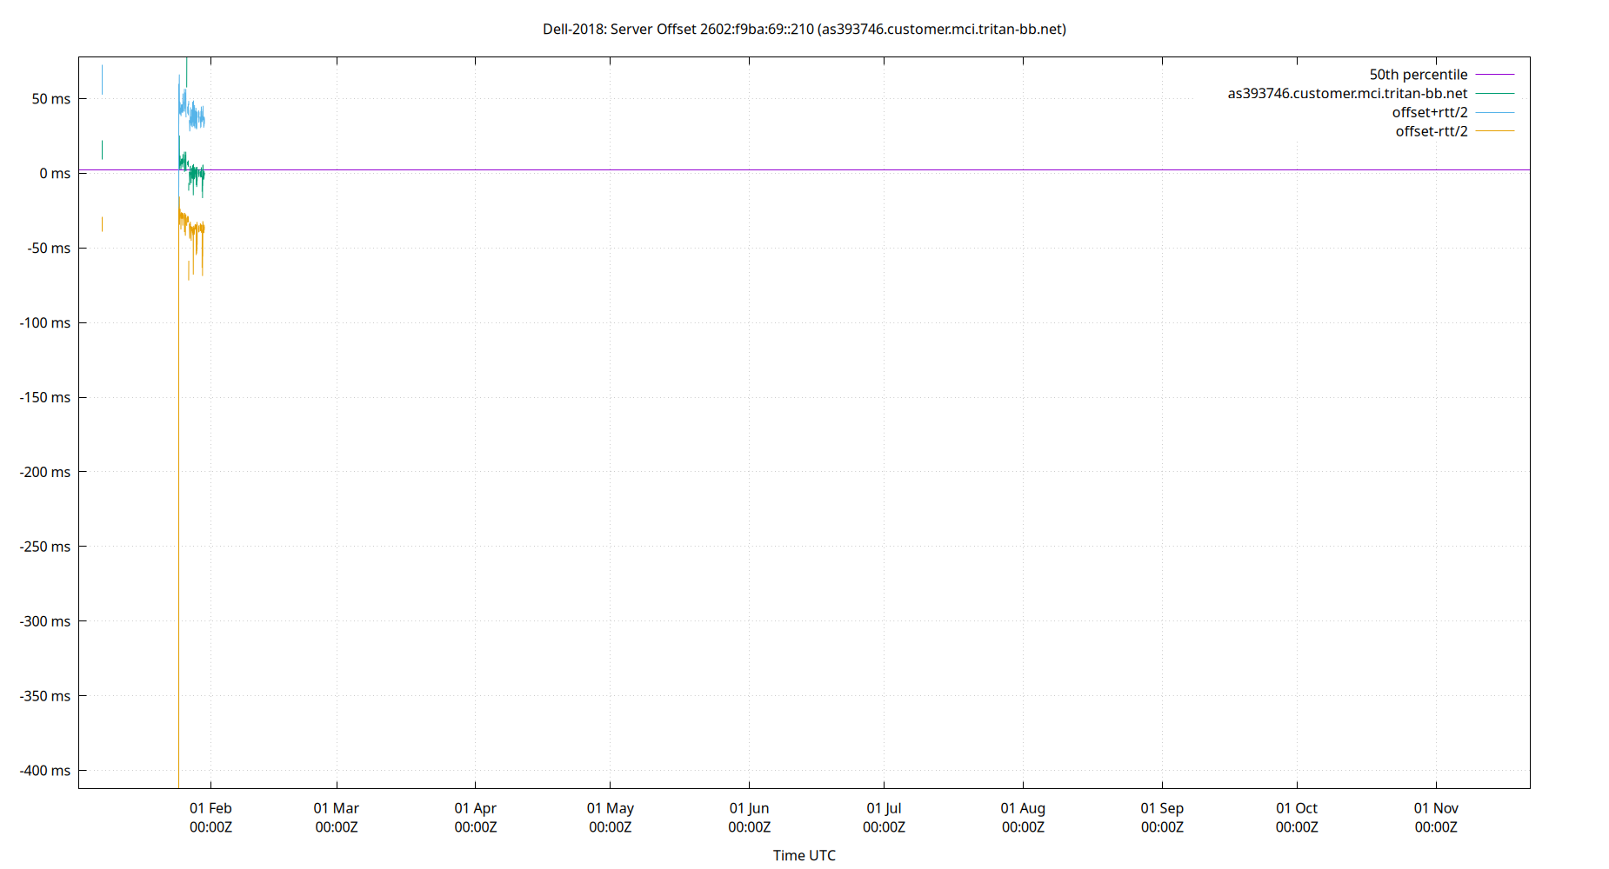This screenshot has height=869, width=1609.
Task: Expand the 01 Nov axis tick label
Action: pyautogui.click(x=1435, y=808)
